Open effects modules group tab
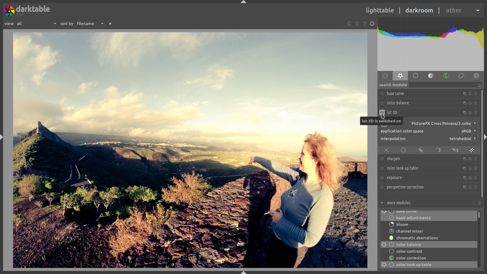The image size is (487, 274). (476, 76)
